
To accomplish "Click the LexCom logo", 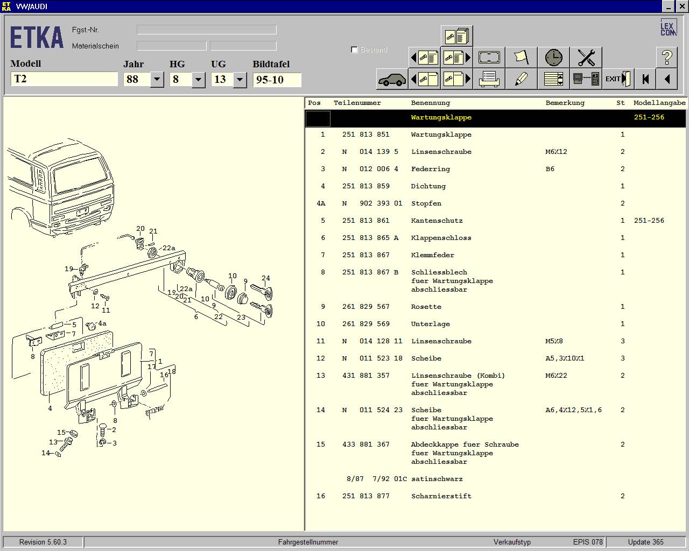I will coord(669,27).
